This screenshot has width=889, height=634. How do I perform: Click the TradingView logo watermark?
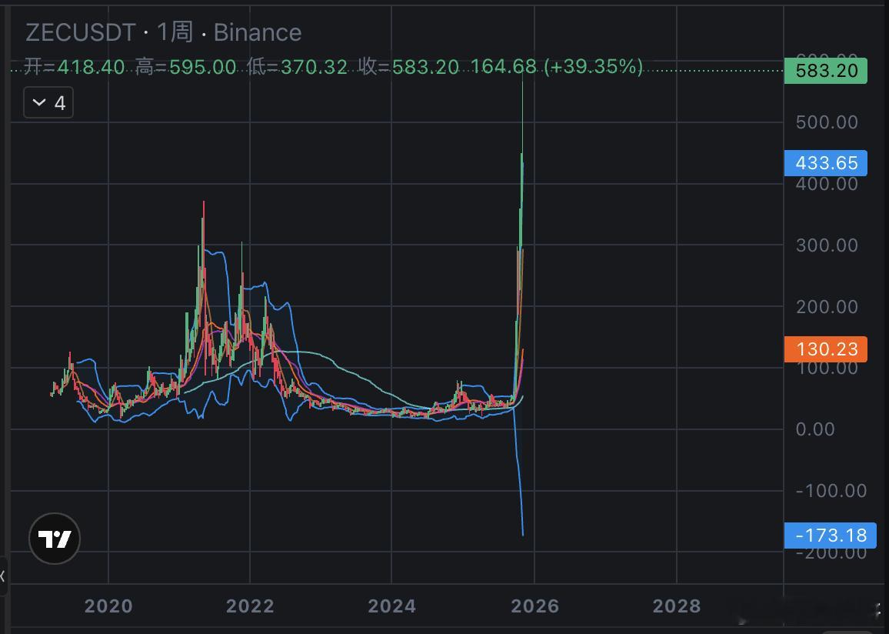(x=54, y=539)
